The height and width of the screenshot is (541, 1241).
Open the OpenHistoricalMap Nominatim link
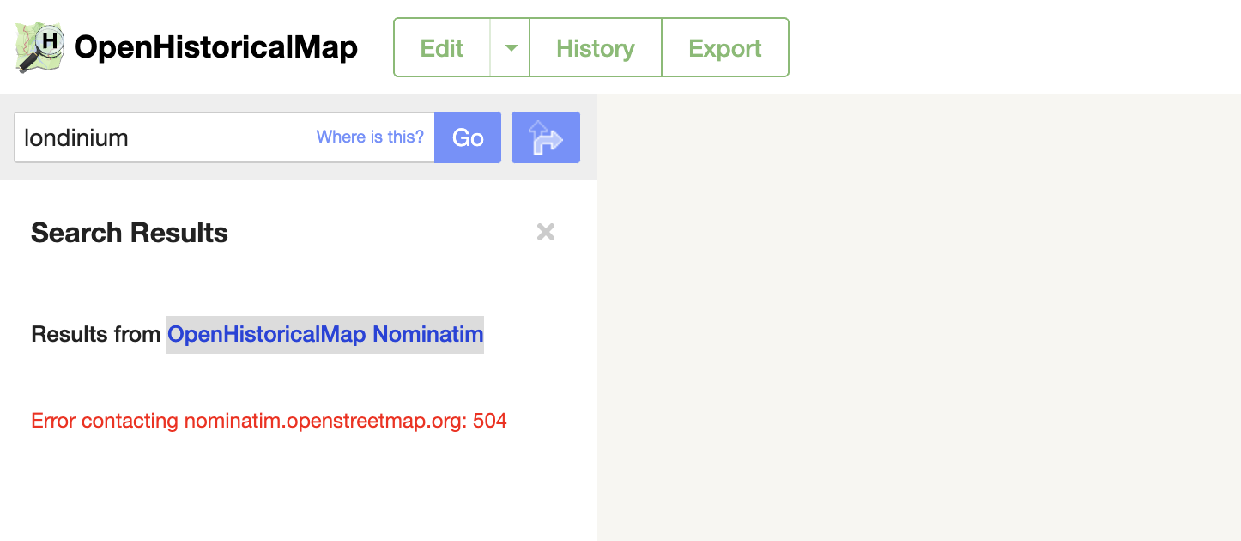point(324,334)
